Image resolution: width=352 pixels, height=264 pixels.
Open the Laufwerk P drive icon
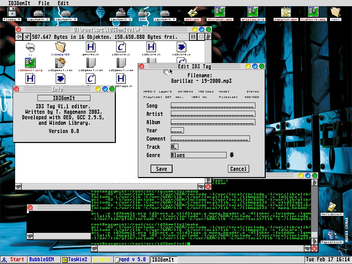coord(165,15)
